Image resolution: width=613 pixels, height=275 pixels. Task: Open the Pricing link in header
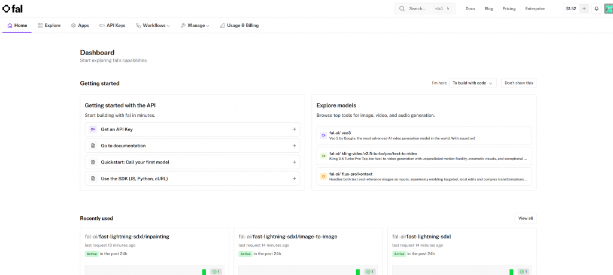(509, 9)
